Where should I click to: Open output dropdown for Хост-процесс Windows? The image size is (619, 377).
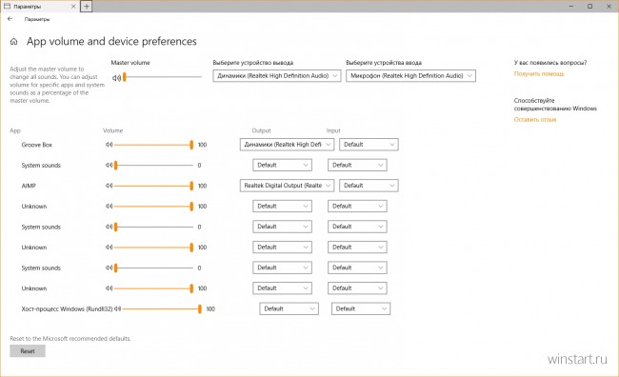tap(289, 308)
